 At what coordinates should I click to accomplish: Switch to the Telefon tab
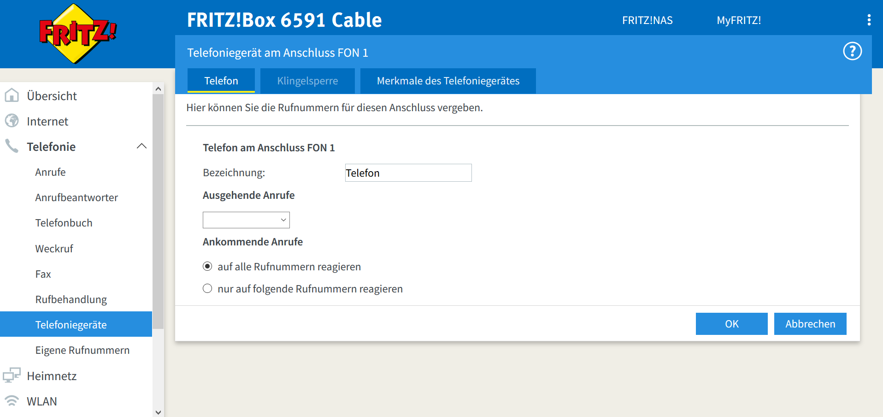click(x=221, y=81)
